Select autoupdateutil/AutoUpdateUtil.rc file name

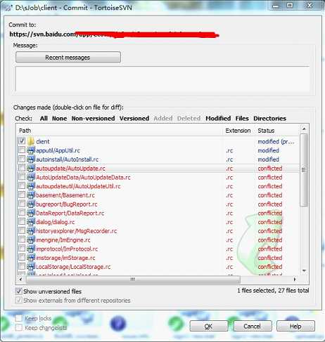point(78,186)
